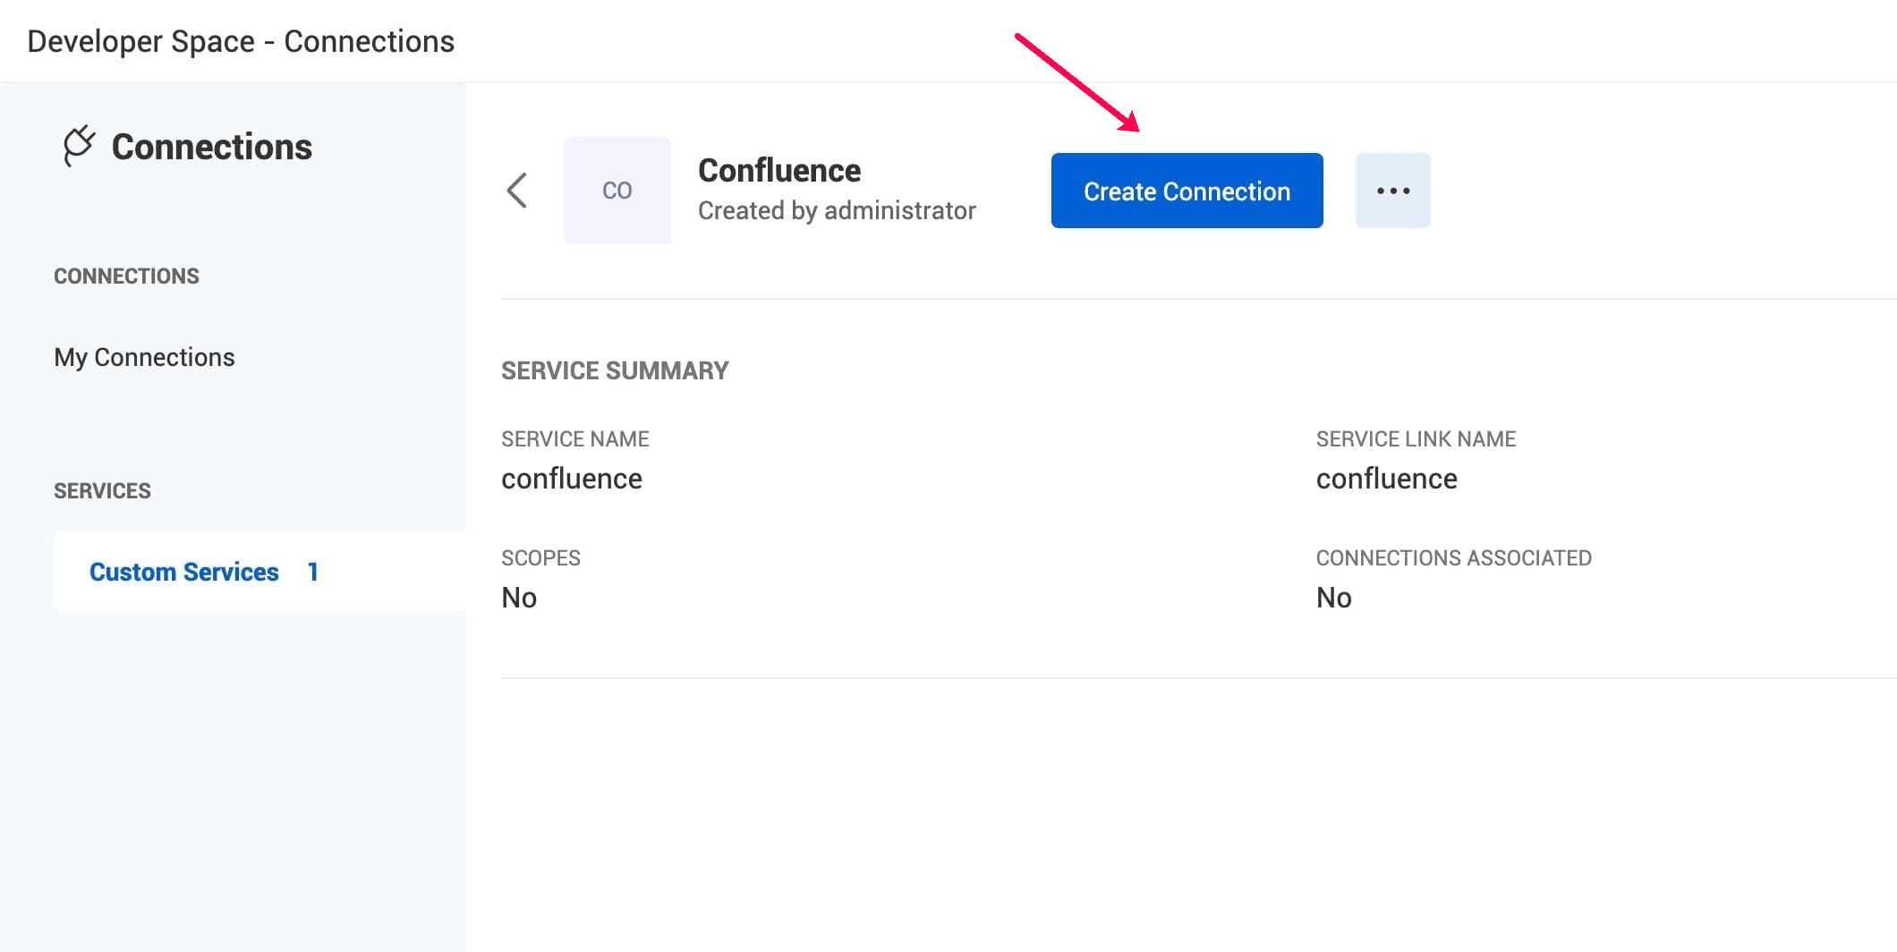Click the plug icon beside Connections heading
The image size is (1897, 952).
(x=79, y=145)
